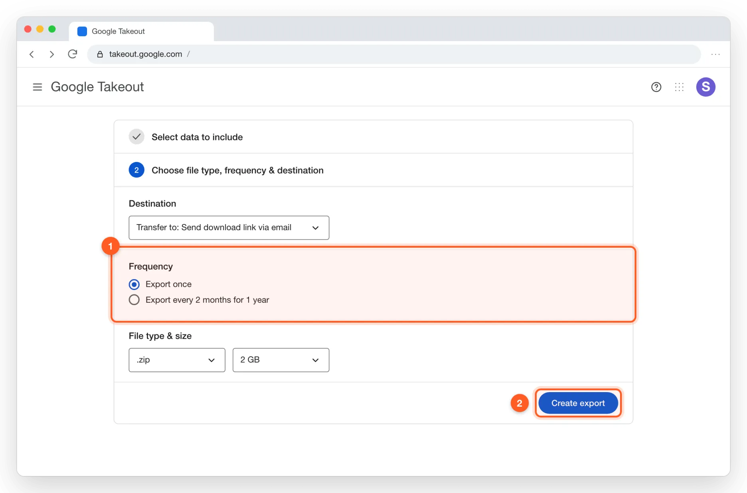Click the lock icon in the address bar
The image size is (747, 493).
[x=100, y=54]
